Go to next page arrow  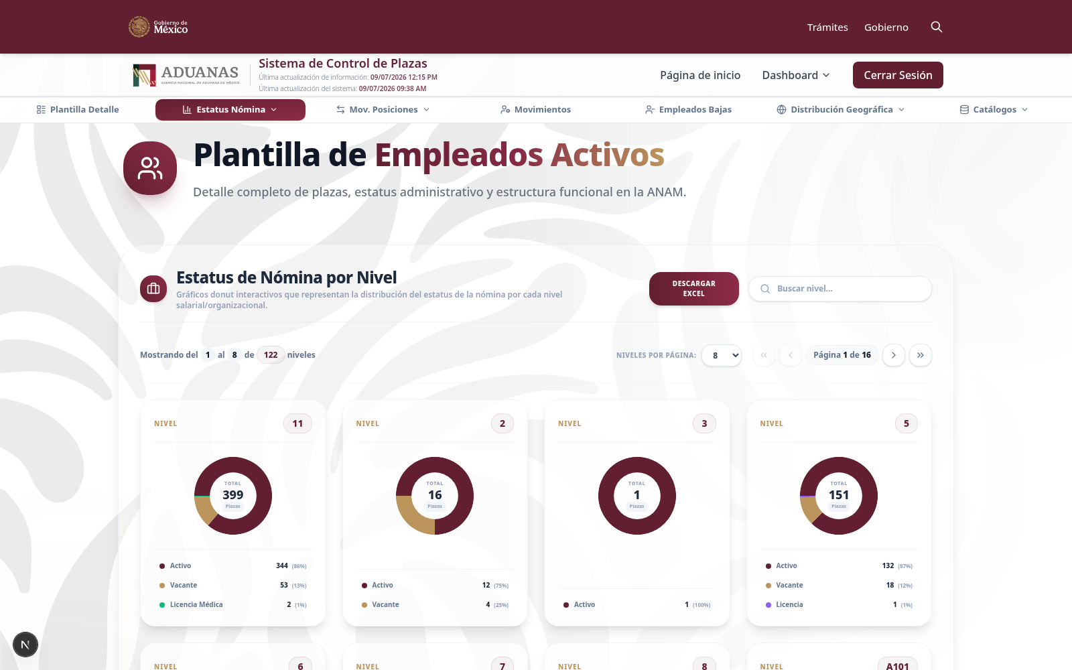pyautogui.click(x=894, y=355)
